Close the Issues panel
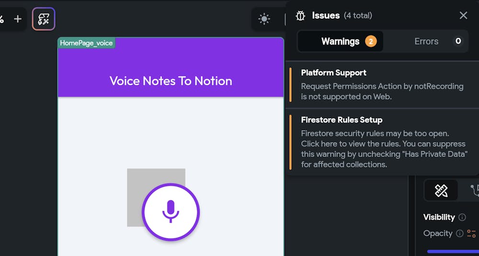 463,15
